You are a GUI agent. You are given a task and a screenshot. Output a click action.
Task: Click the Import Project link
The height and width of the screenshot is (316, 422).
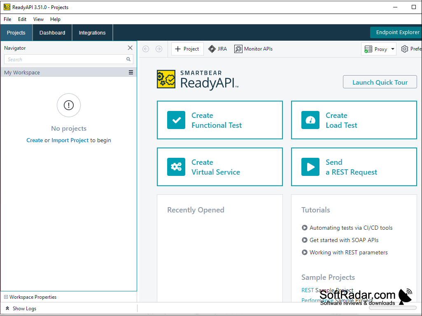coord(70,140)
